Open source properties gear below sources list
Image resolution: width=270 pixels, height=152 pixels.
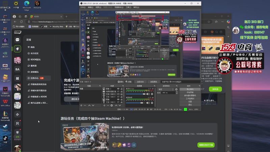[112, 105]
